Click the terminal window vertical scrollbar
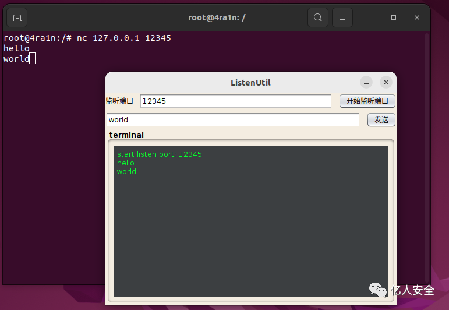449x310 pixels. tap(427, 157)
